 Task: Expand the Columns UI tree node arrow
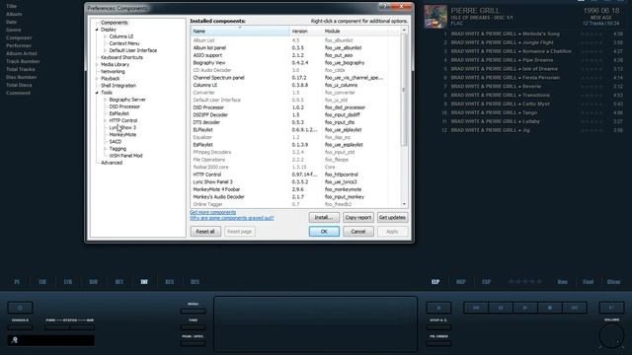coord(106,36)
